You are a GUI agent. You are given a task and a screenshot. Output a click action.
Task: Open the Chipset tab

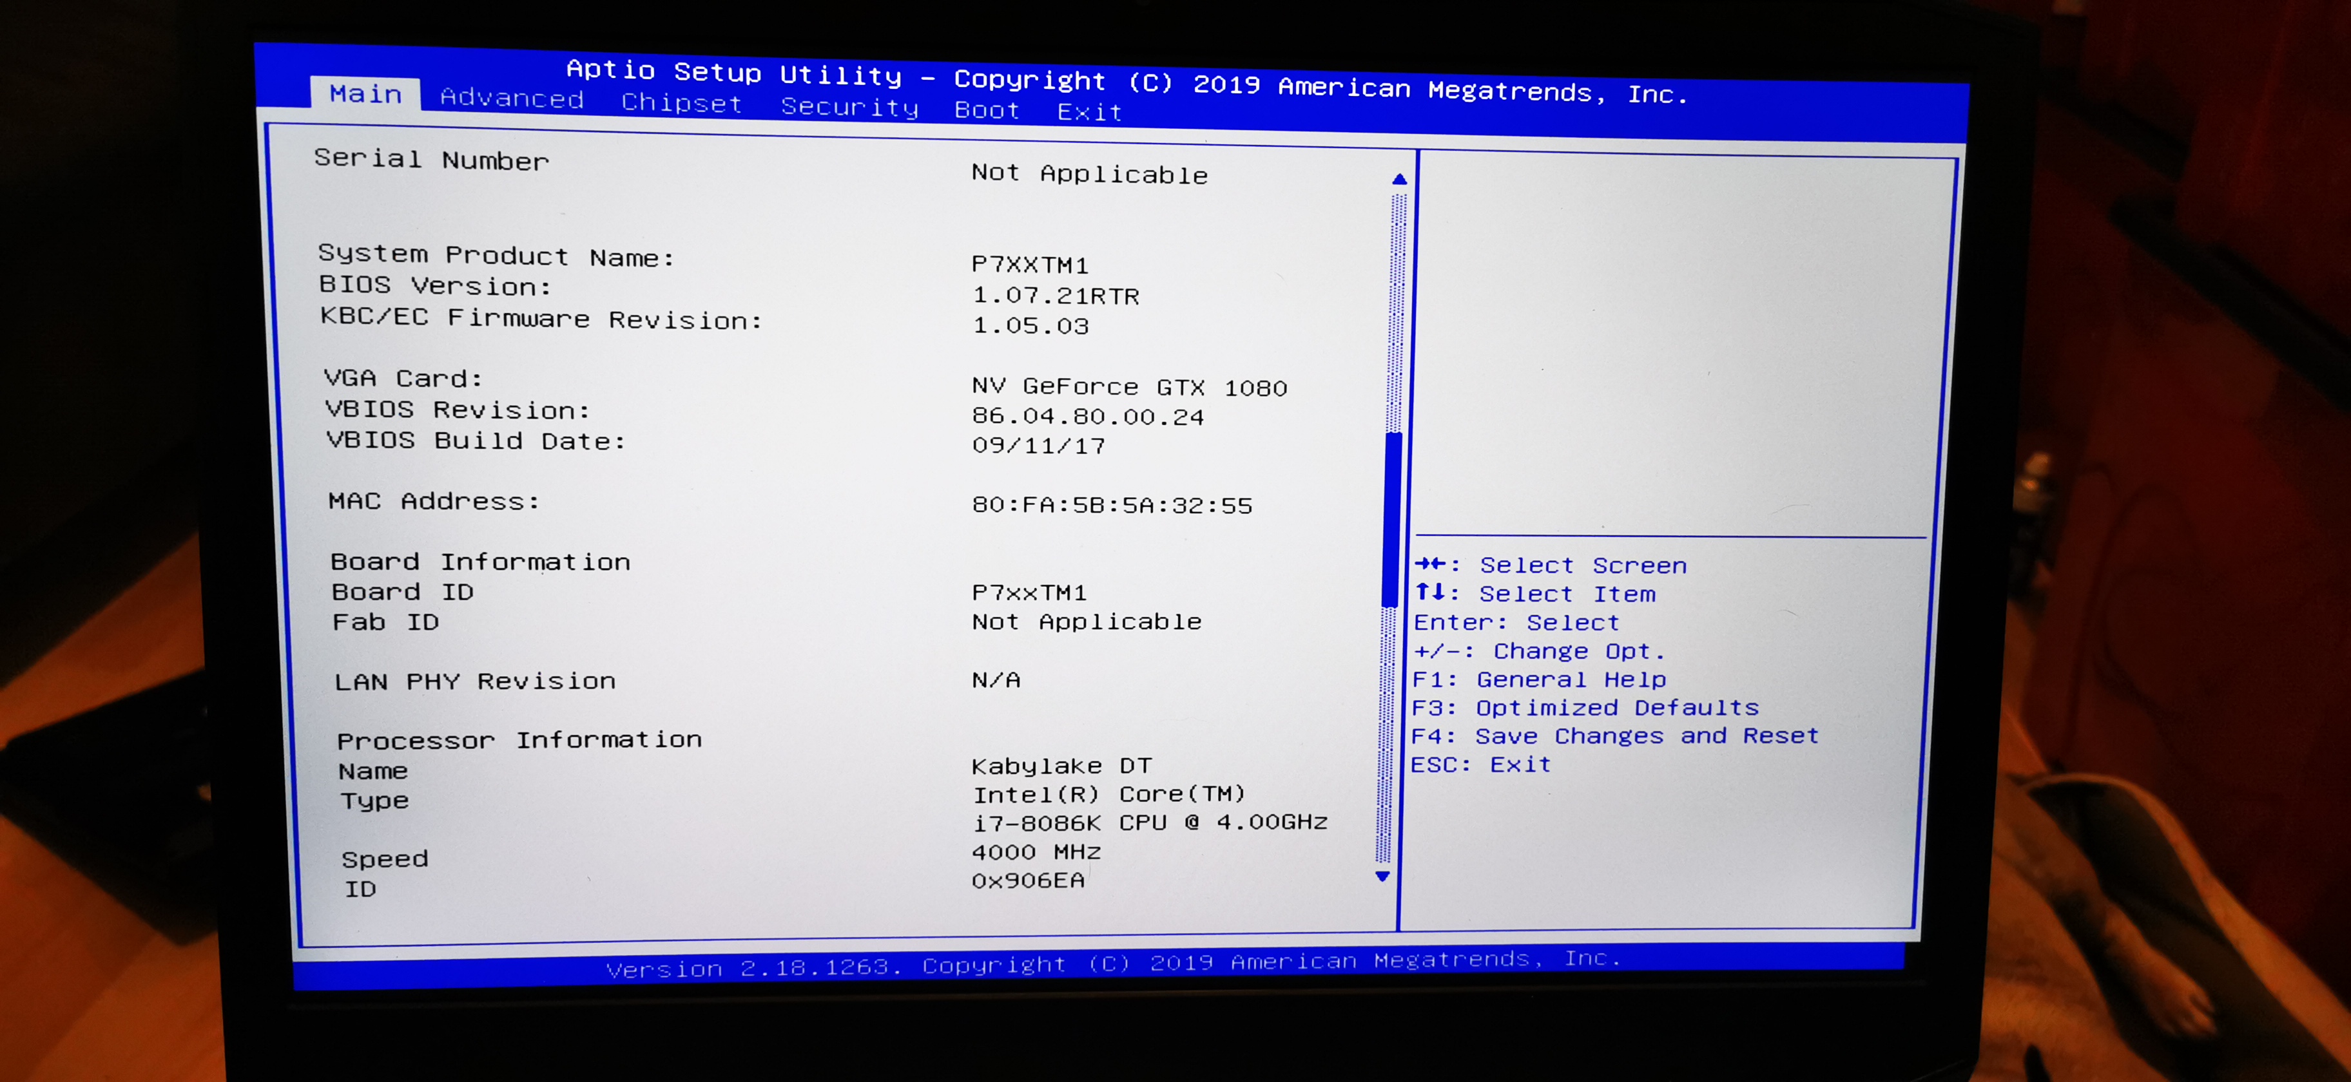click(682, 102)
